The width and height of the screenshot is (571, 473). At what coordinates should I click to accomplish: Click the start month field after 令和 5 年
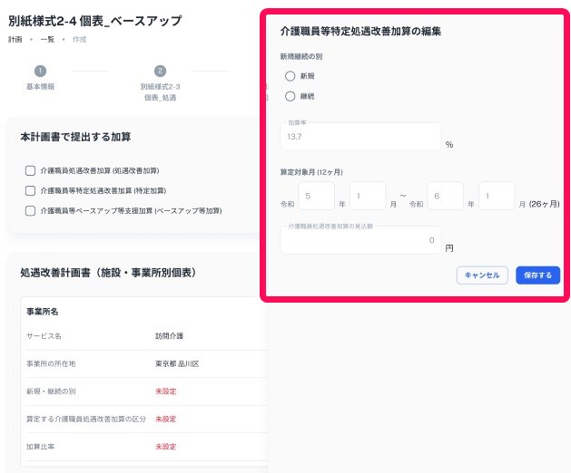pyautogui.click(x=368, y=196)
